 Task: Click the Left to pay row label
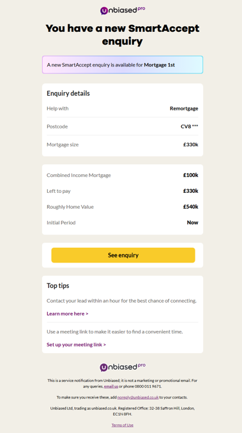point(59,191)
